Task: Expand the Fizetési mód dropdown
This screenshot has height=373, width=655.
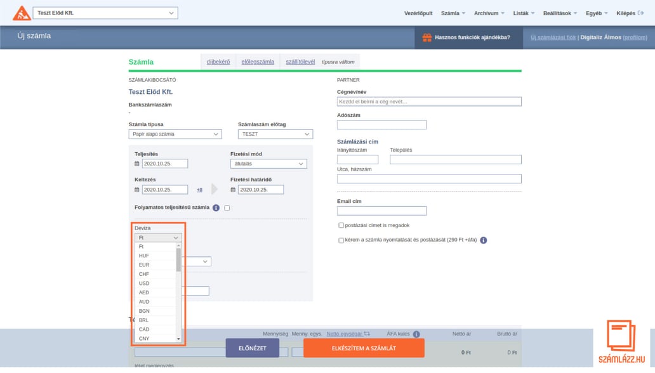Action: [x=268, y=164]
